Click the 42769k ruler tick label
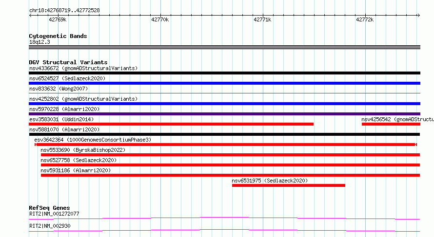The width and height of the screenshot is (434, 237). click(x=58, y=20)
